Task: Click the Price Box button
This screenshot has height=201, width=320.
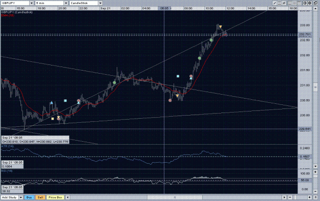Action: 55,197
